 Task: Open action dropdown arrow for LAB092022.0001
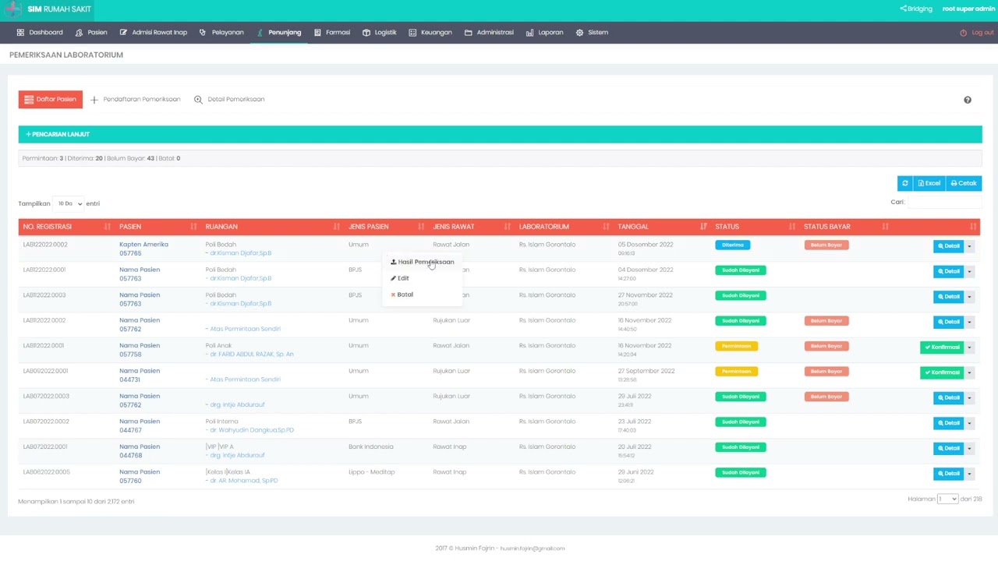click(969, 372)
